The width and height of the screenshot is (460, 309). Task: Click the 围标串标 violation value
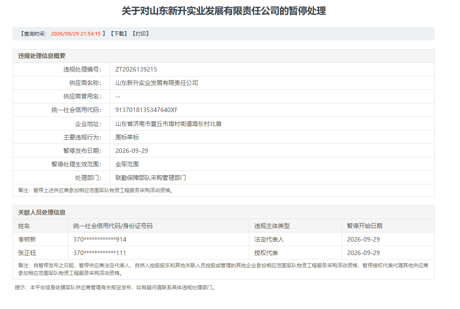point(127,137)
